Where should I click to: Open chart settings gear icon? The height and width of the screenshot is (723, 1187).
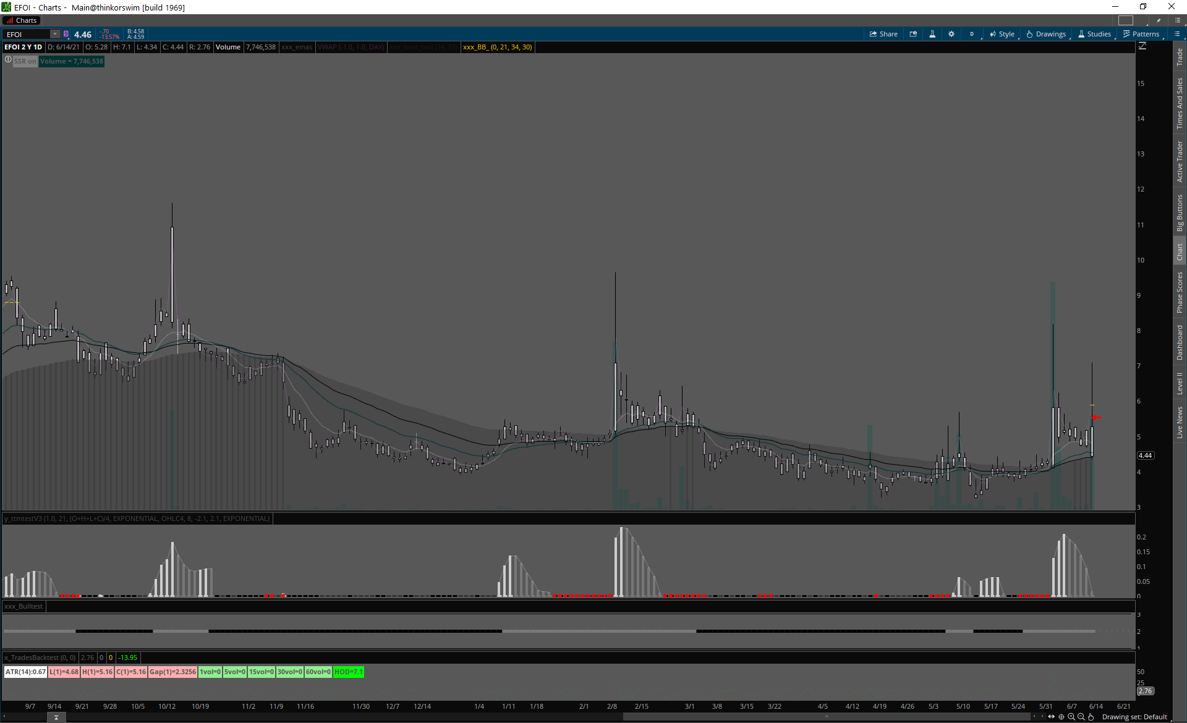point(951,34)
